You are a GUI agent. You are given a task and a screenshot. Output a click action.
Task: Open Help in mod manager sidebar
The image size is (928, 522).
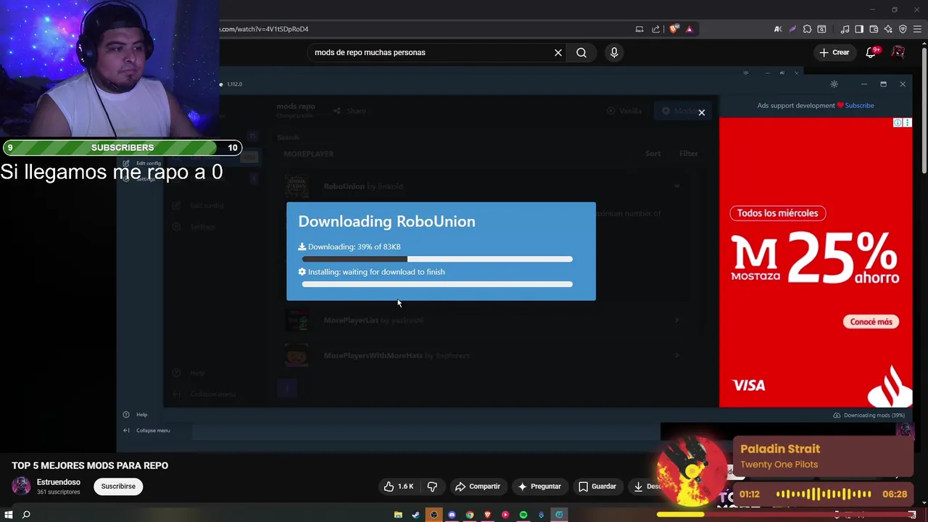pos(136,415)
